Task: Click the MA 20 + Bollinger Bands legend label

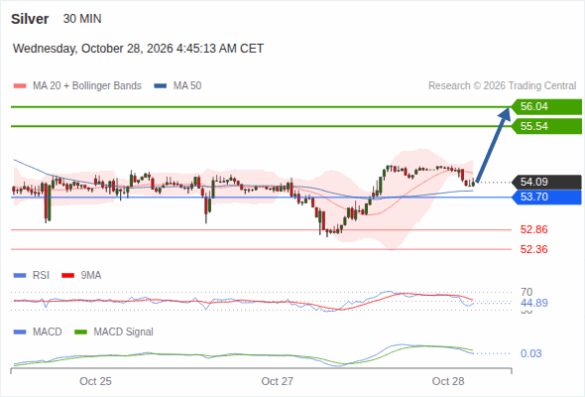Action: [87, 86]
